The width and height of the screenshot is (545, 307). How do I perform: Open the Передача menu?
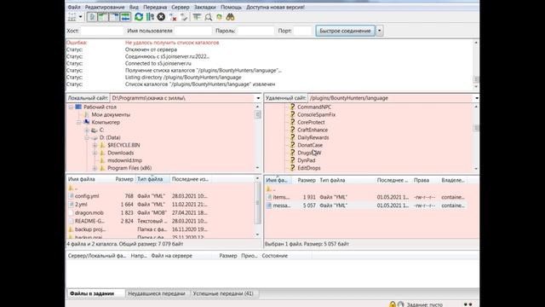pyautogui.click(x=155, y=7)
